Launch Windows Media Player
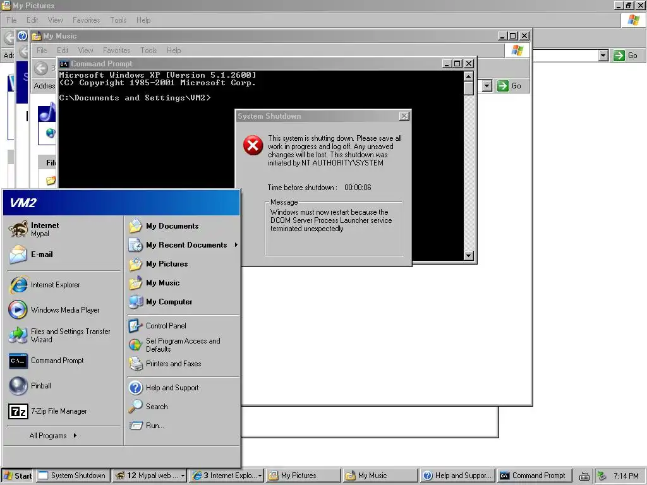The image size is (647, 485). 64,309
